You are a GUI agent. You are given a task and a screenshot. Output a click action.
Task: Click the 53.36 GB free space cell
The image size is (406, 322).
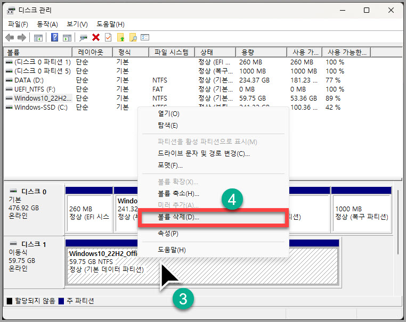point(304,98)
